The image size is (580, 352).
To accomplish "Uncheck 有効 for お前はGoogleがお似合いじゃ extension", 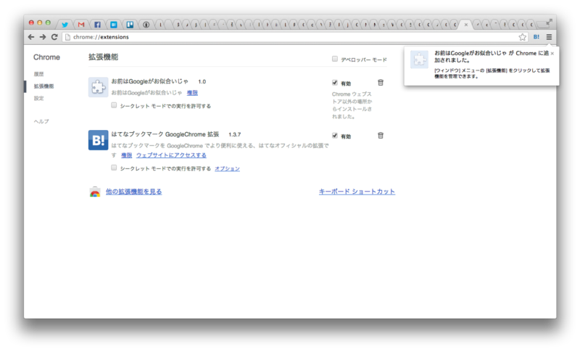I will click(335, 83).
